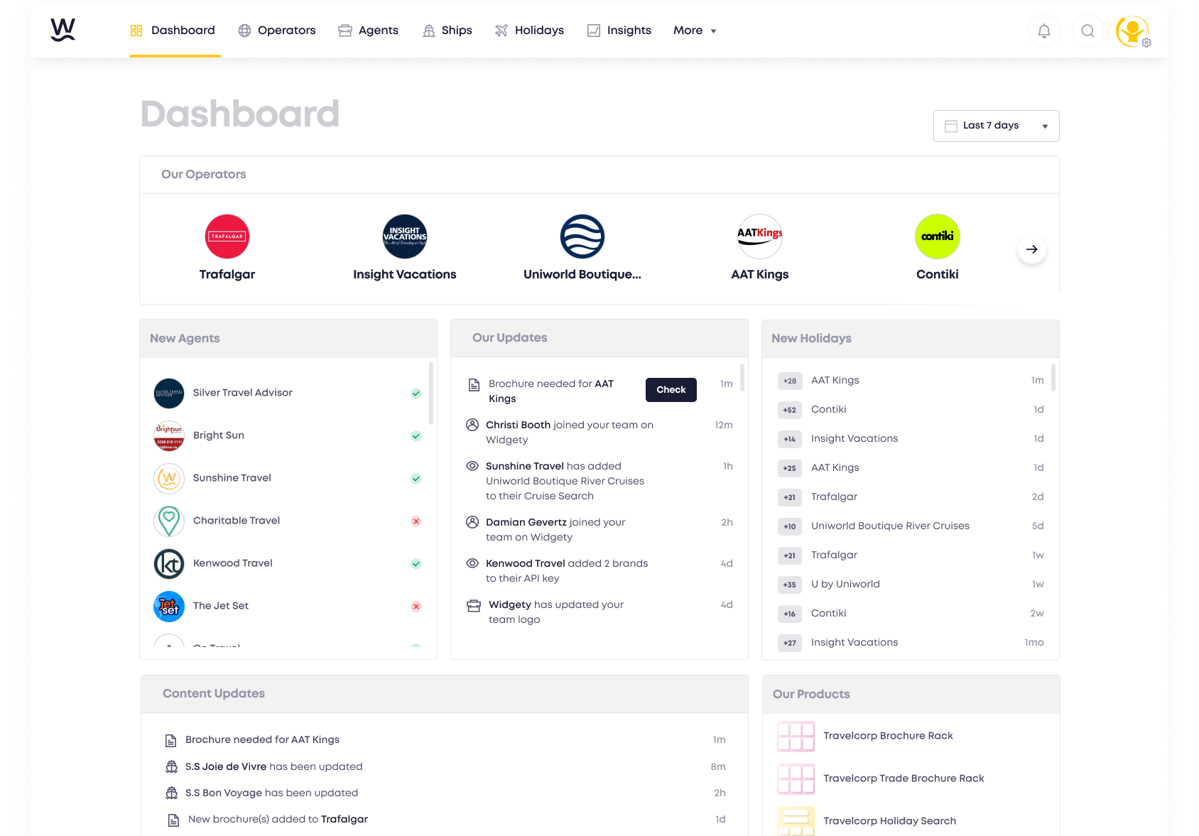1199x836 pixels.
Task: Click Our Updates panel scrollbar
Action: point(742,377)
